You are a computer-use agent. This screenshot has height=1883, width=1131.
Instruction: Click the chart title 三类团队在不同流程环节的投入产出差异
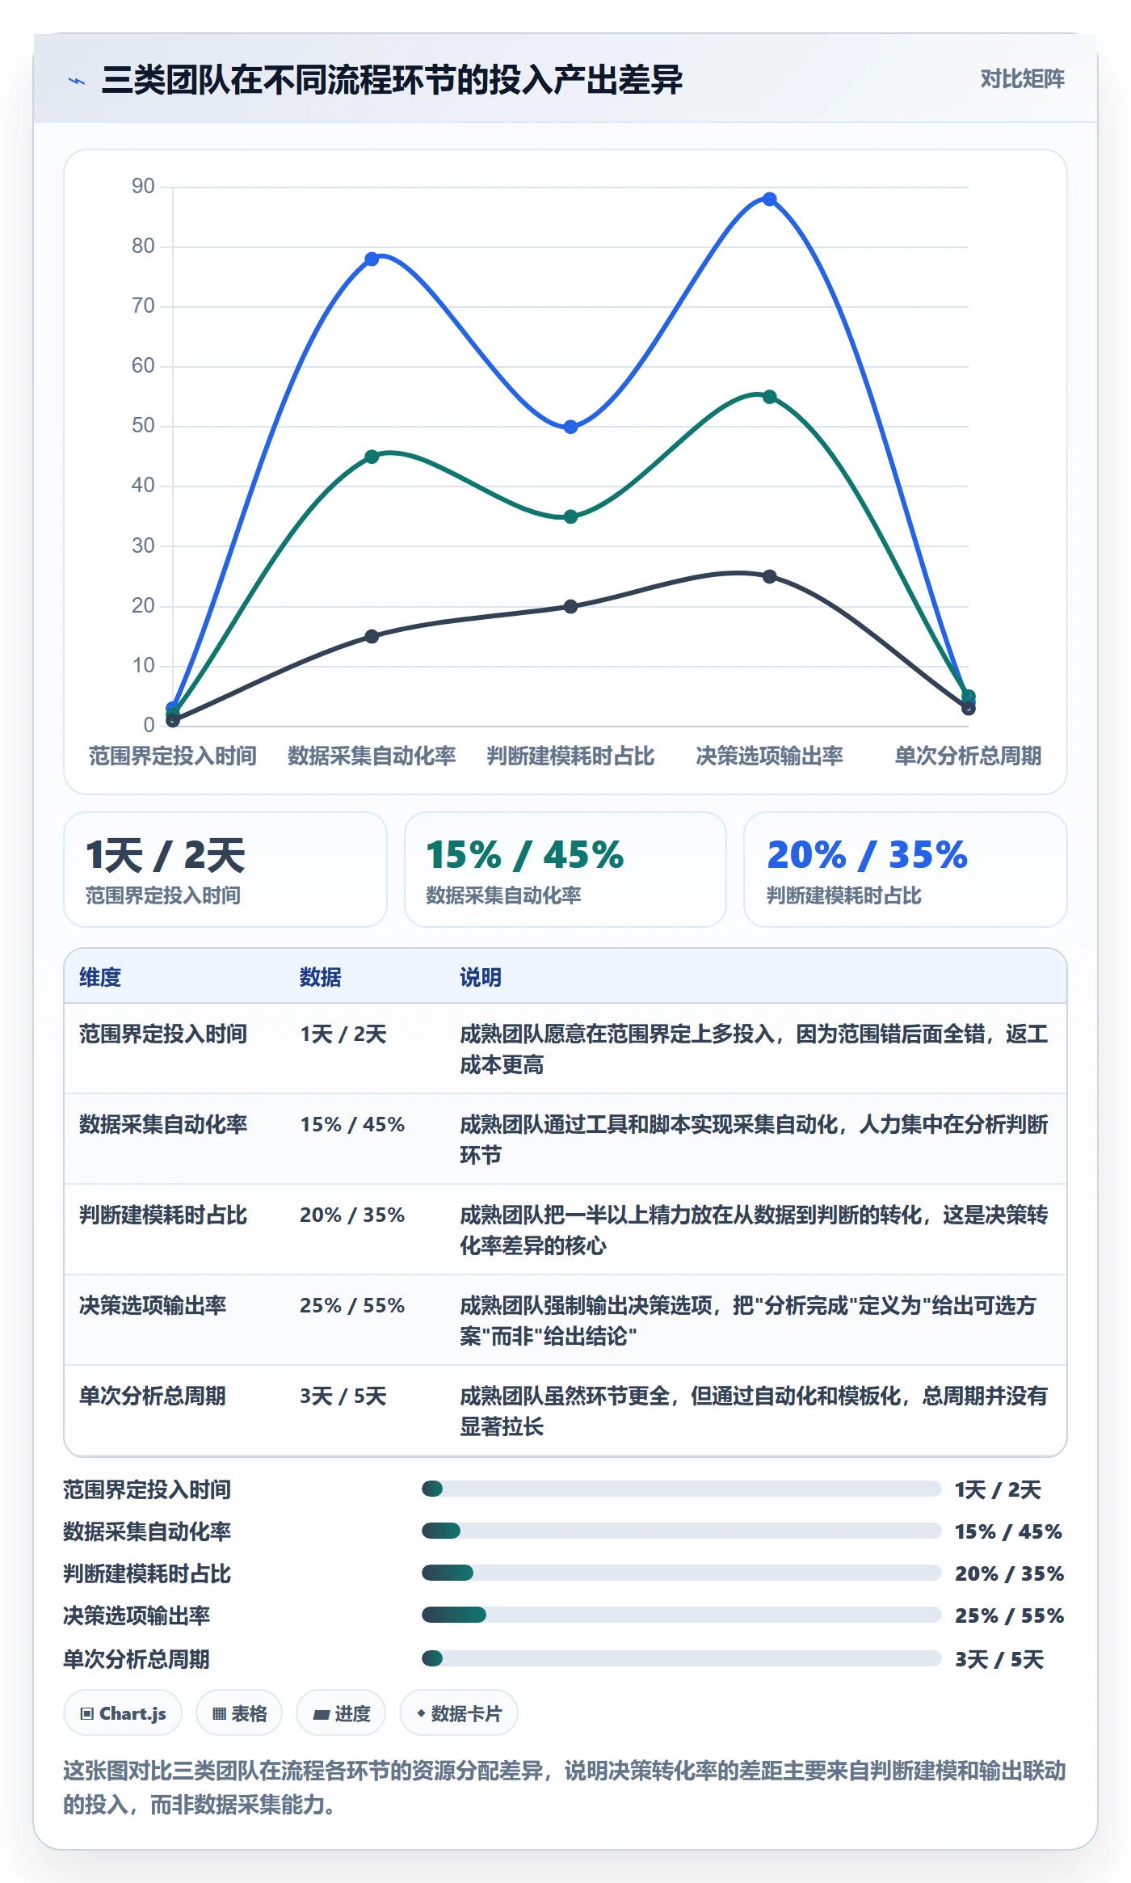(392, 80)
